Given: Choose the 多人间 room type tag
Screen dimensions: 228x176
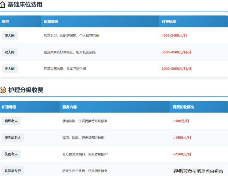Looking at the screenshot, I should tap(10, 69).
